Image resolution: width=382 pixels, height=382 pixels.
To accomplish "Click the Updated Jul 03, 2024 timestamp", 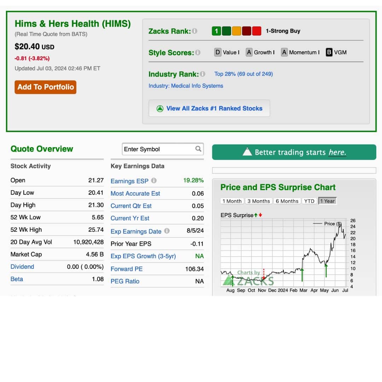I will (x=58, y=69).
